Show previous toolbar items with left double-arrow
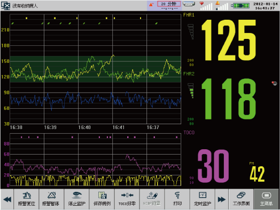 [x=7, y=199]
